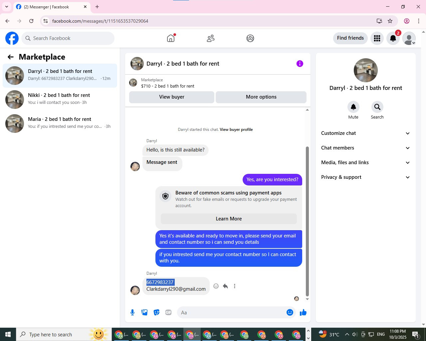
Task: Open the GIF picker icon
Action: [168, 312]
